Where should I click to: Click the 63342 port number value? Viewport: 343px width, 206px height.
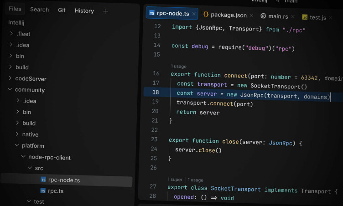coord(309,78)
